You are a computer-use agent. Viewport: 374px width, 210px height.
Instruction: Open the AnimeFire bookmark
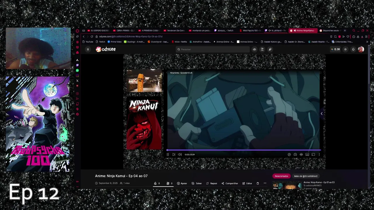(x=200, y=42)
